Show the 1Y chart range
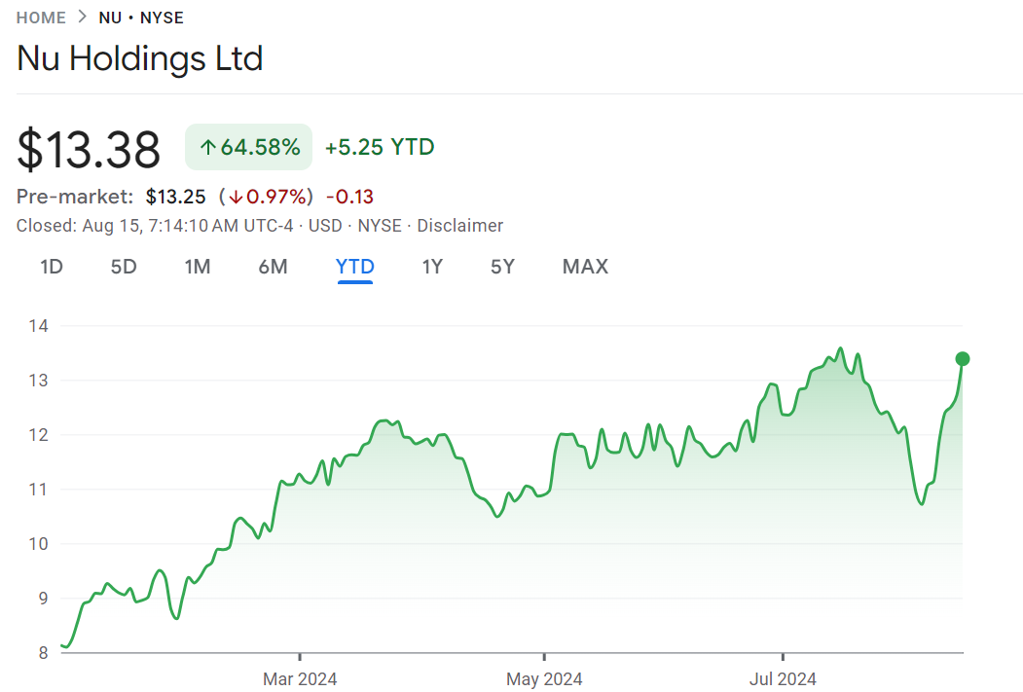The image size is (1023, 692). pyautogui.click(x=432, y=266)
